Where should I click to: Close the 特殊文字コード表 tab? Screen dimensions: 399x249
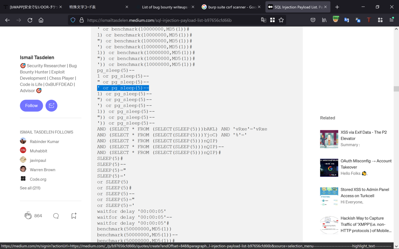pos(127,7)
